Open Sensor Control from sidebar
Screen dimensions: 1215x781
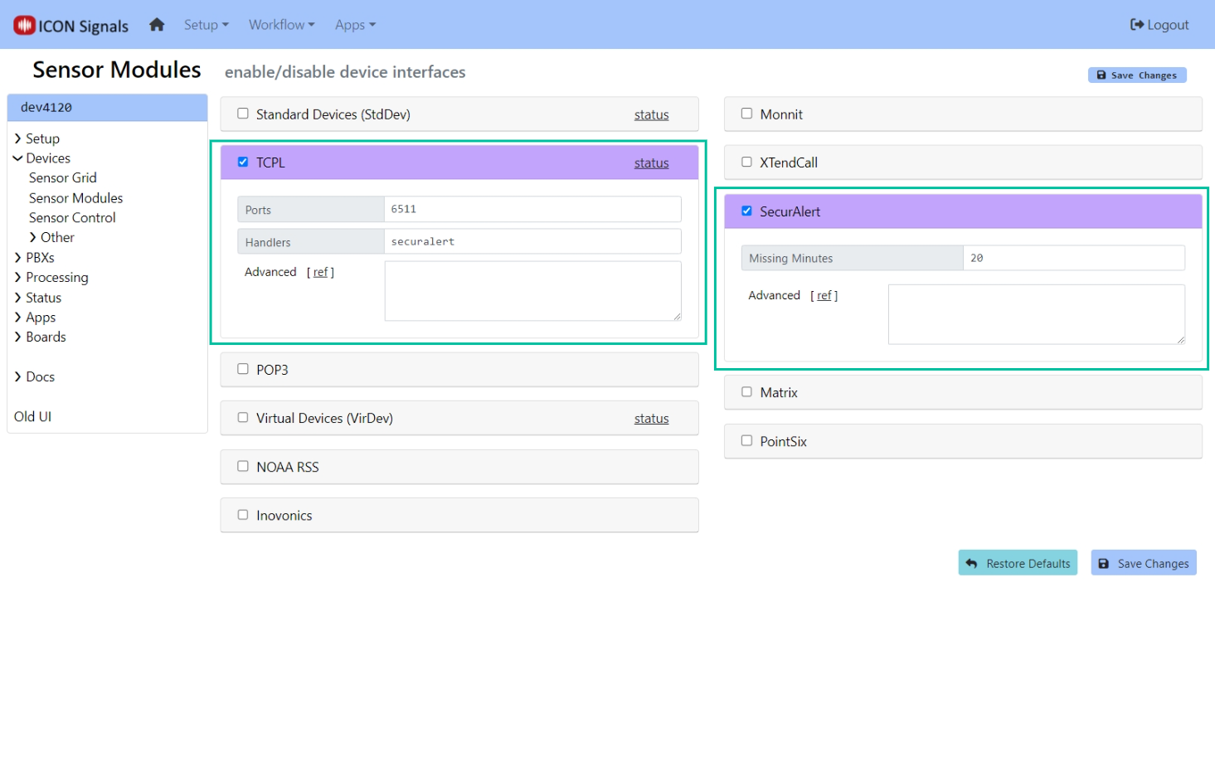[x=72, y=218]
